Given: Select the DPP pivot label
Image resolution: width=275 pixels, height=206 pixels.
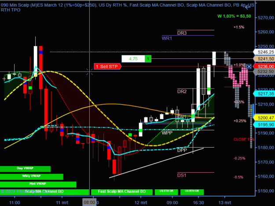Looking at the screenshot, I should 182,150.
